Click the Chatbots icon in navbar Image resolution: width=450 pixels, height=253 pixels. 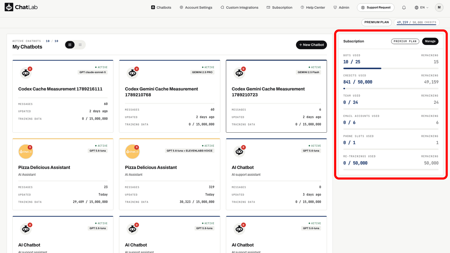(153, 7)
